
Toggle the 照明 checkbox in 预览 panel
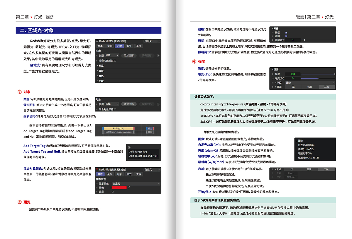(x=286, y=36)
